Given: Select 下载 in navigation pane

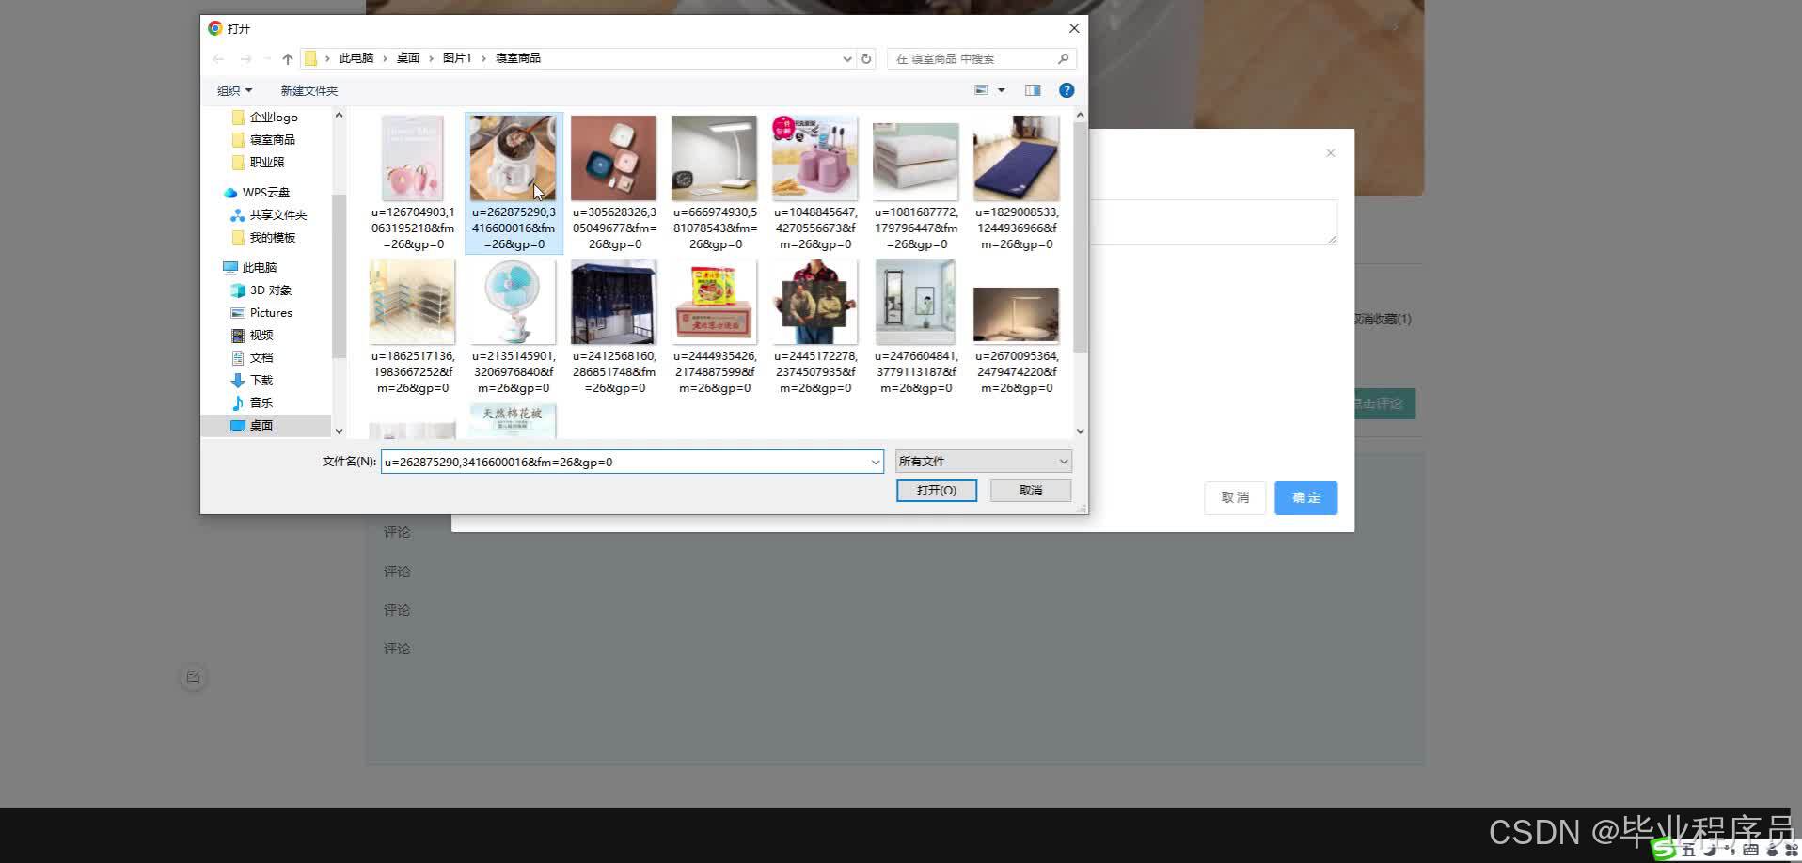Looking at the screenshot, I should pyautogui.click(x=252, y=381).
